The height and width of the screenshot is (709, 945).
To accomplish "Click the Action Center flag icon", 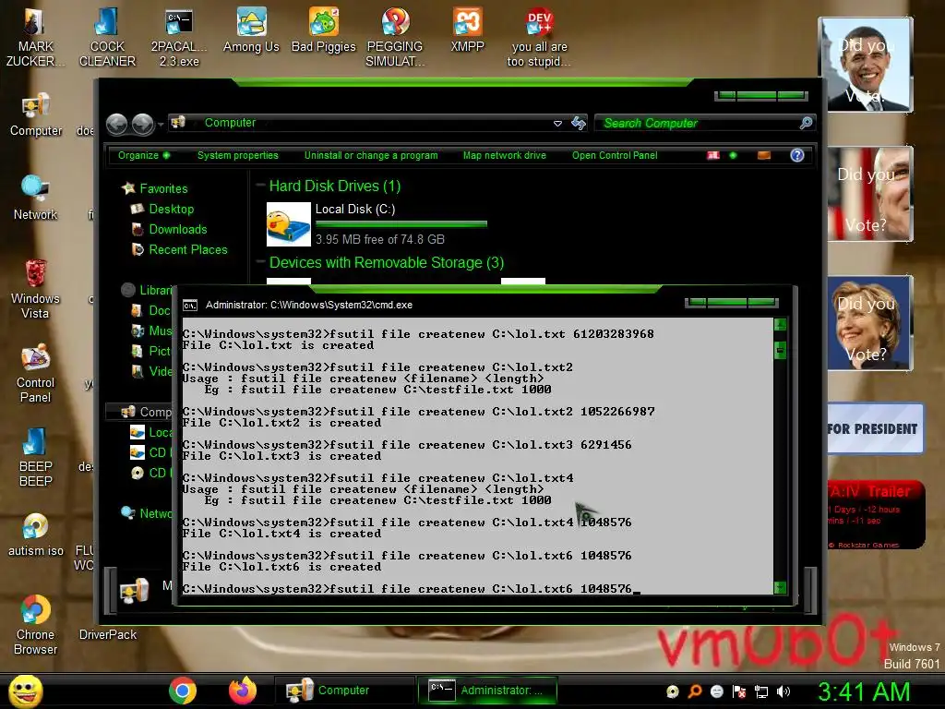I will (x=739, y=691).
